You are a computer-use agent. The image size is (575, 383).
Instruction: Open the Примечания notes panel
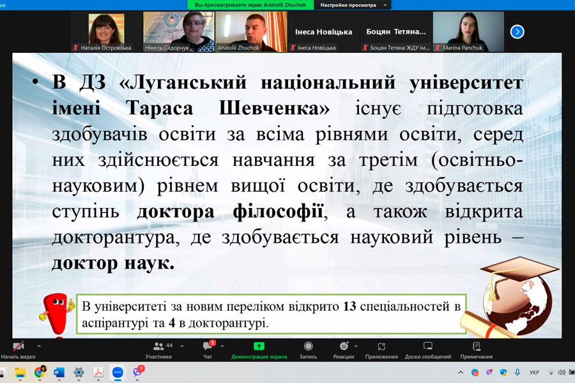tap(476, 349)
